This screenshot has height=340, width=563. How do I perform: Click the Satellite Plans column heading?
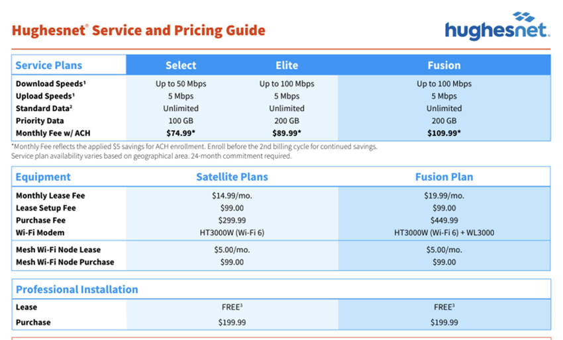point(232,177)
